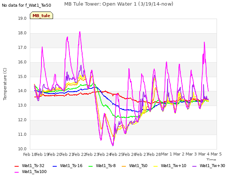Click the purple Wat1_Tw+30 legend swatch
The width and height of the screenshot is (239, 179).
click(x=194, y=166)
